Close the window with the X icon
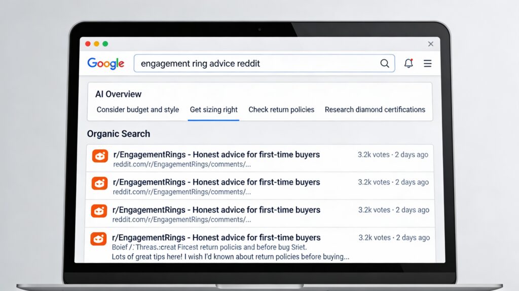This screenshot has width=519, height=291. [431, 44]
